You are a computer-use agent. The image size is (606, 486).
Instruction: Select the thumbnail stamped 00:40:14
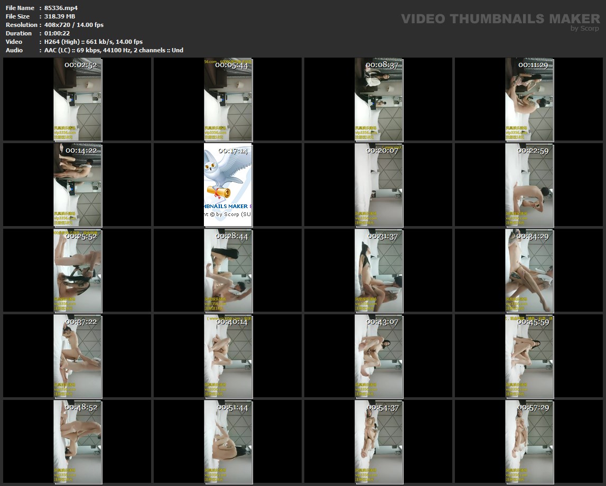(228, 356)
